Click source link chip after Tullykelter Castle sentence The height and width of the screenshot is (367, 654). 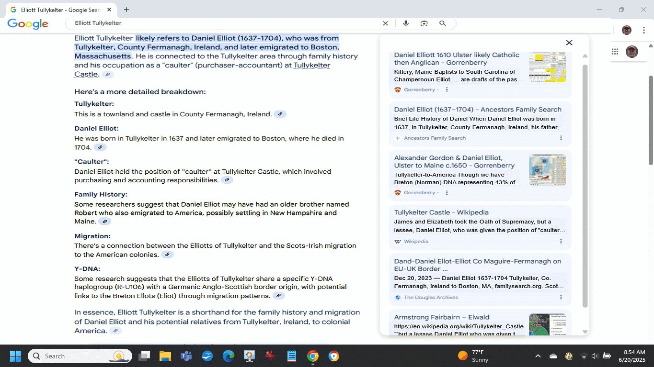click(x=108, y=75)
